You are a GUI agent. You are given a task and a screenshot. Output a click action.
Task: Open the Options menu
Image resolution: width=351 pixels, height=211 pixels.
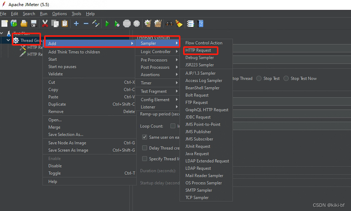coord(60,14)
